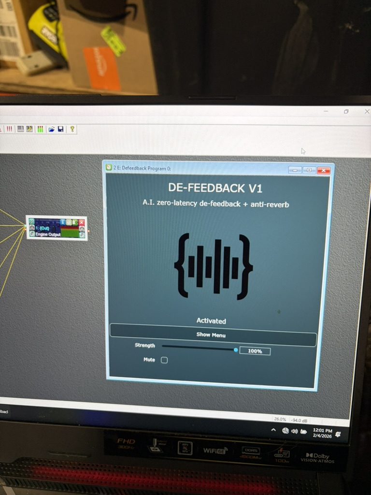This screenshot has width=371, height=495.
Task: Click the red exclamation marks panic icon
Action: tap(10, 129)
